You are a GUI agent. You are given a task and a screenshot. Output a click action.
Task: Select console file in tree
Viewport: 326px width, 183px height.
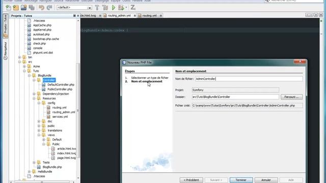click(38, 48)
